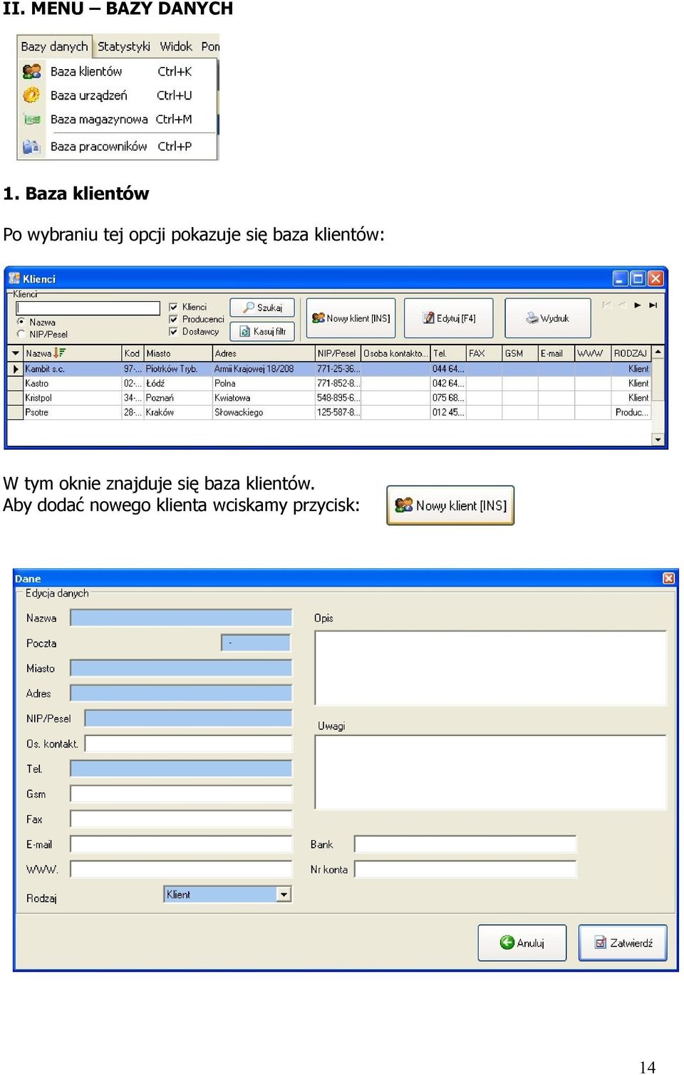Image resolution: width=684 pixels, height=1075 pixels.
Task: Click the Adres column header
Action: (264, 353)
